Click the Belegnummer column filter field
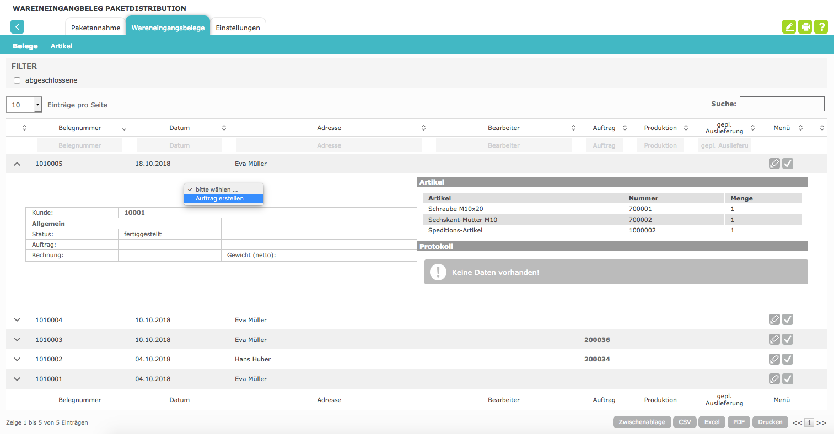The width and height of the screenshot is (834, 434). [80, 145]
